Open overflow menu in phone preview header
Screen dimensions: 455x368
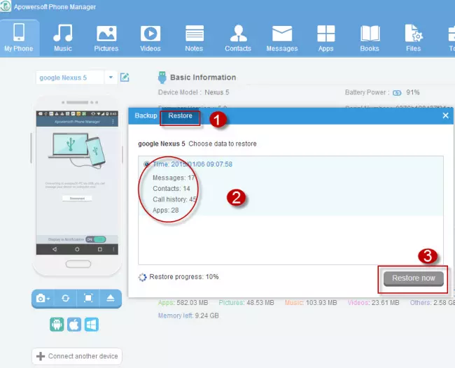[113, 122]
